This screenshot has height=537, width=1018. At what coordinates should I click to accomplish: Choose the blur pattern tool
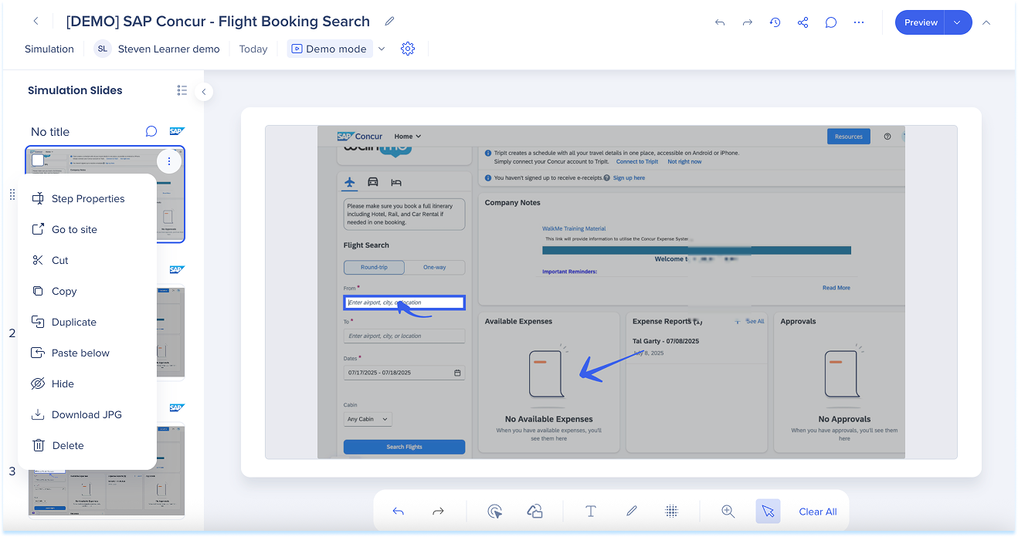[x=671, y=511]
